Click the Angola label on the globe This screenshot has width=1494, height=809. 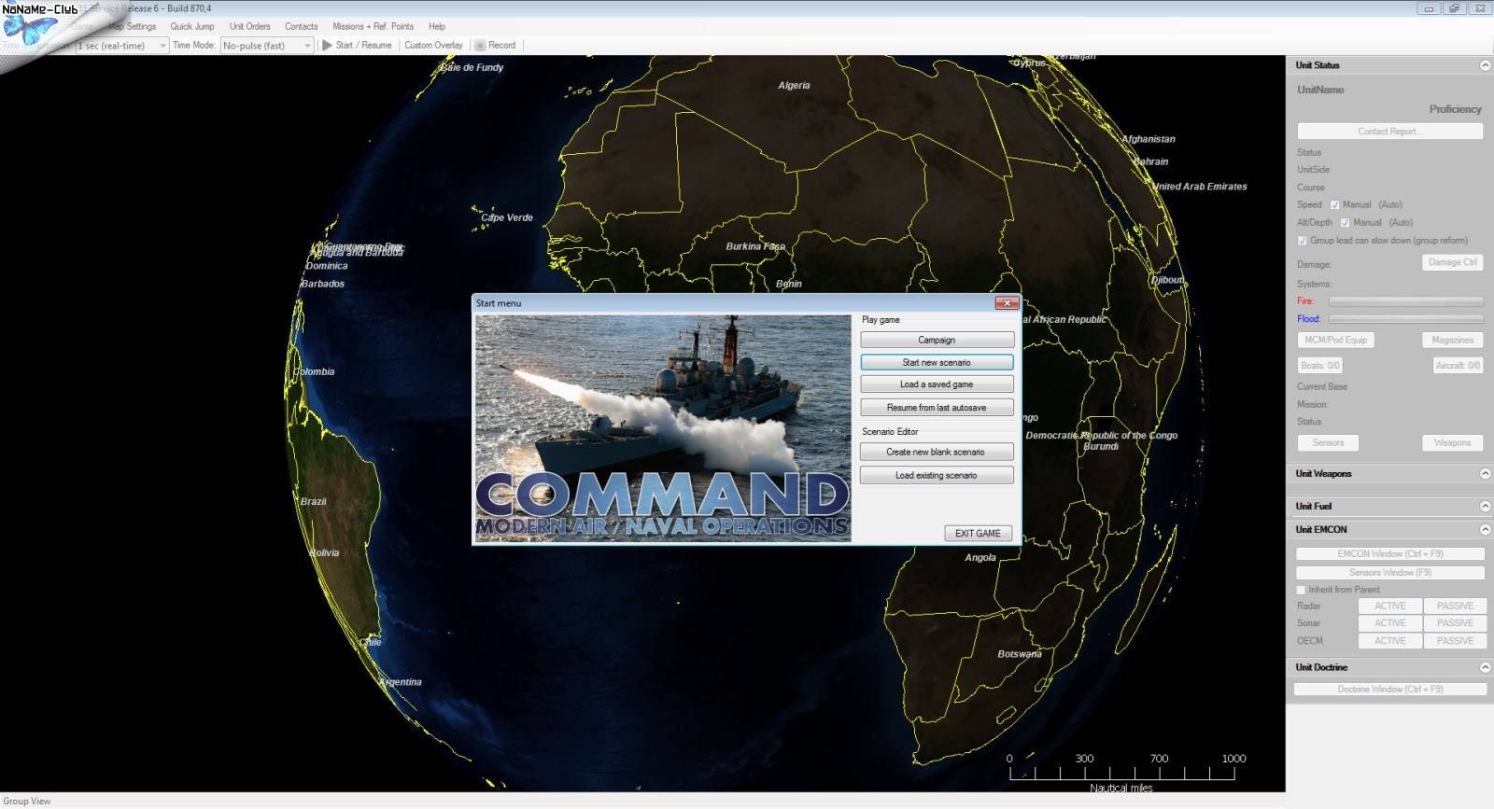click(x=980, y=558)
